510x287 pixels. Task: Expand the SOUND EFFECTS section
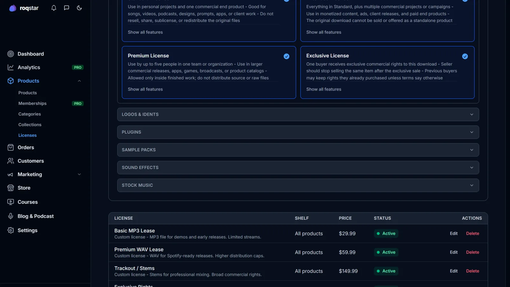click(x=298, y=167)
